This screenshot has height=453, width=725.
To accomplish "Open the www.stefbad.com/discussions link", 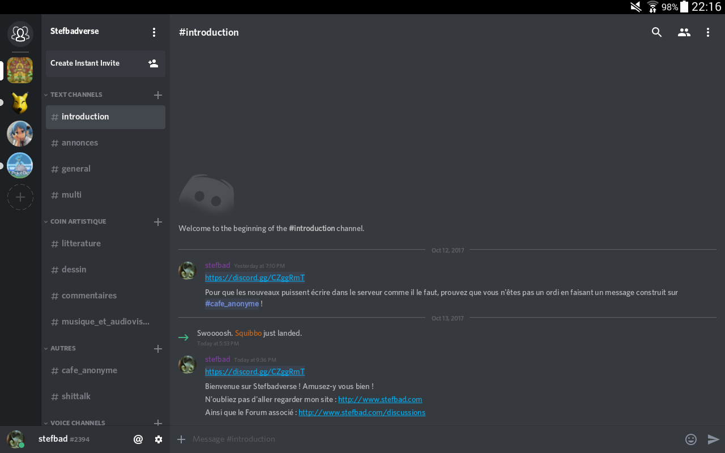I will click(x=362, y=412).
